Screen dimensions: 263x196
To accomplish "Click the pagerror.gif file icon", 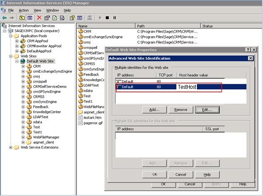I will 81,123.
